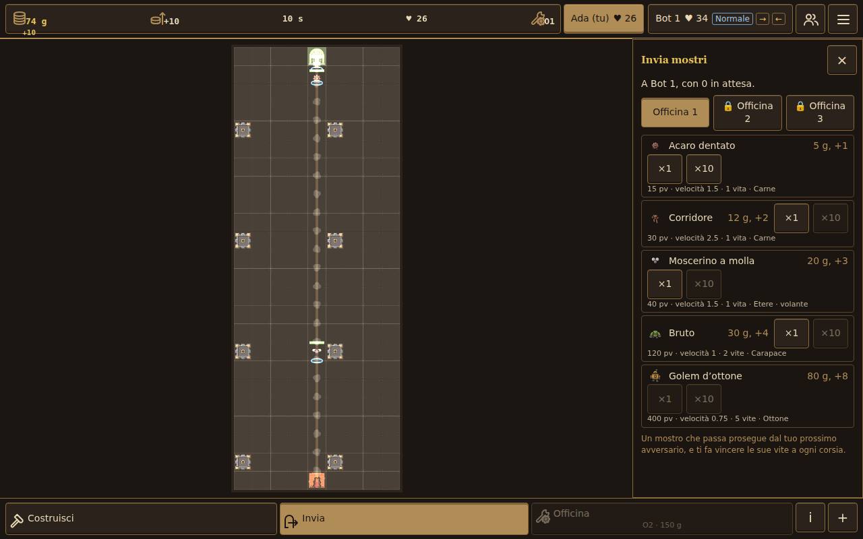Screen dimensions: 863x539
Task: Click the Golem d'ottone monster icon
Action: pos(655,376)
